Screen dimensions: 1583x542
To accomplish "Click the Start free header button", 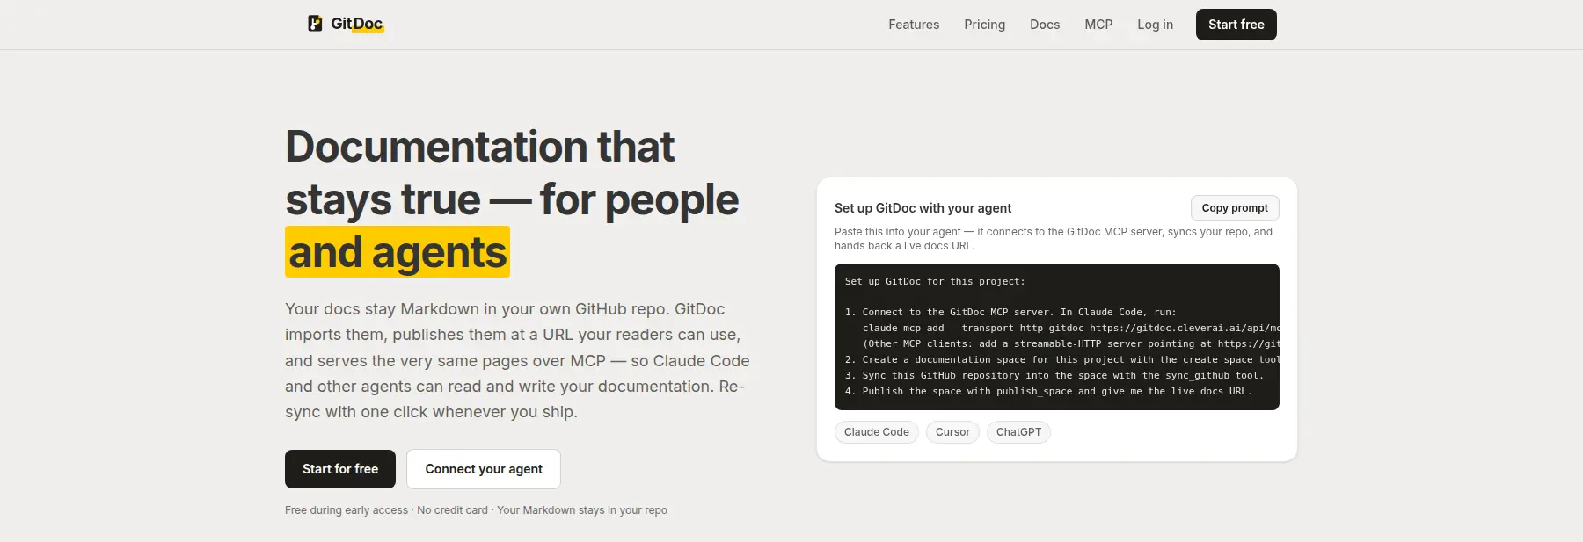I will (x=1236, y=25).
